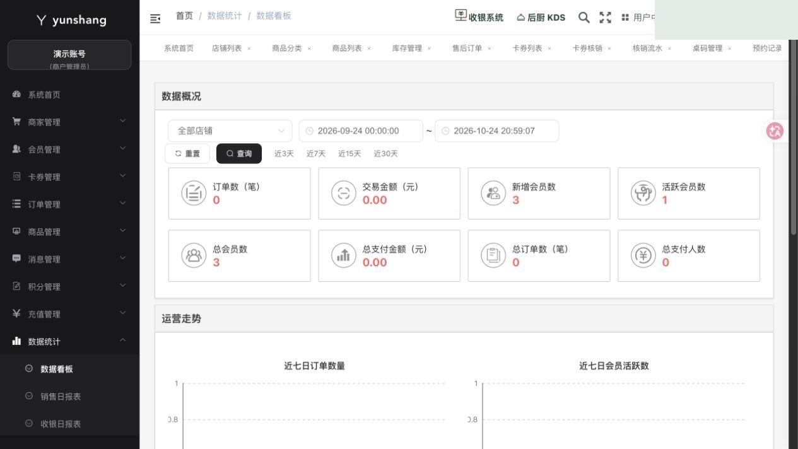This screenshot has height=449, width=798.
Task: Switch to the 商品分类 tab
Action: [287, 49]
